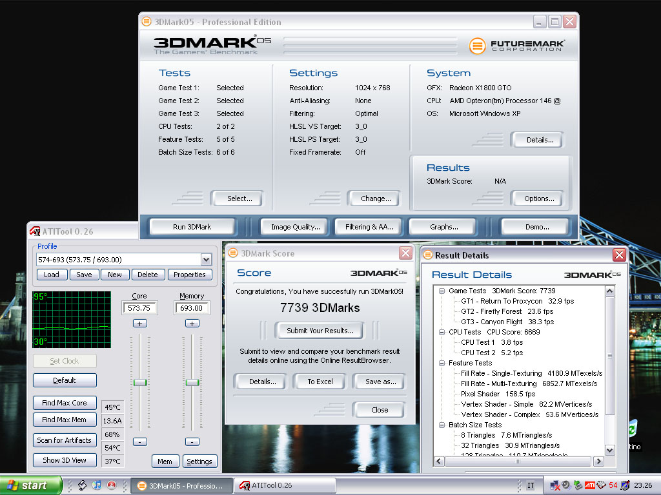Viewport: 661px width, 495px height.
Task: Open the ATI tray icon
Action: click(590, 485)
